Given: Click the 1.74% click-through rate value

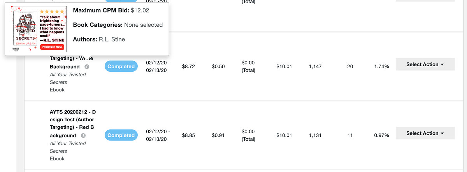Looking at the screenshot, I should pyautogui.click(x=381, y=67).
